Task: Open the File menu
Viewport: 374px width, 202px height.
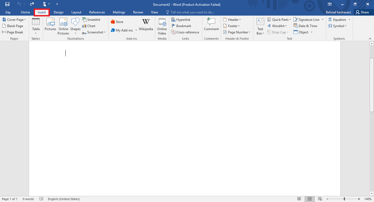Action: point(8,12)
